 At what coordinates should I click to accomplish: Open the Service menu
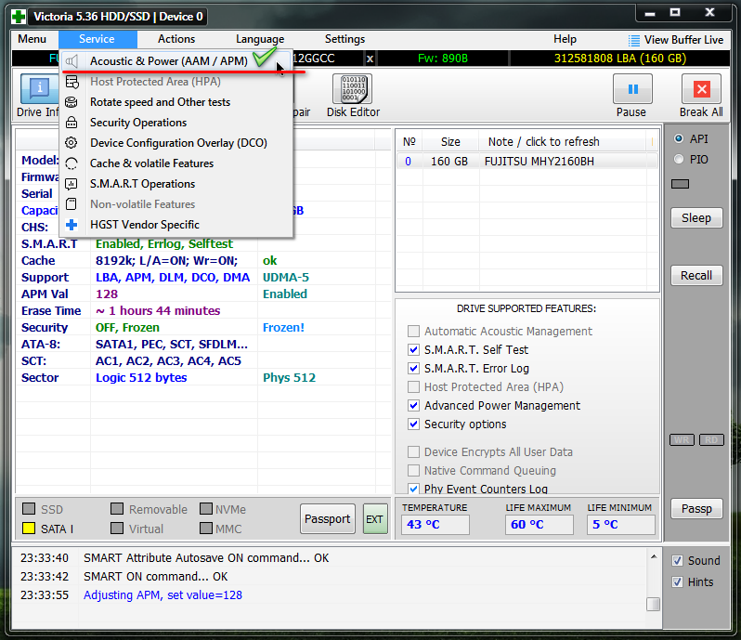click(97, 39)
